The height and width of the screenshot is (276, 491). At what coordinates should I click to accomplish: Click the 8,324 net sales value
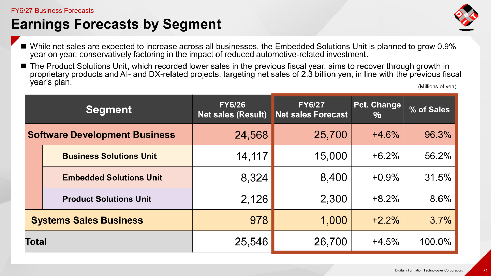coord(254,178)
